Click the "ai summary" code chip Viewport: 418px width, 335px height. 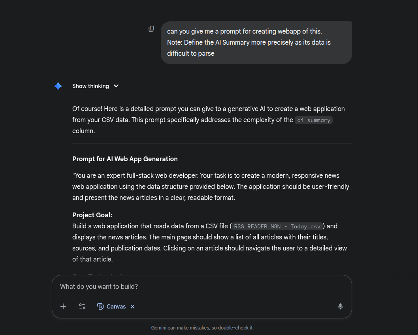(x=314, y=120)
